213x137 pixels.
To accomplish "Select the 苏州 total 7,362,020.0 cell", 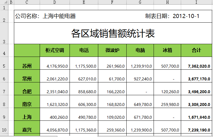I will (196, 66).
